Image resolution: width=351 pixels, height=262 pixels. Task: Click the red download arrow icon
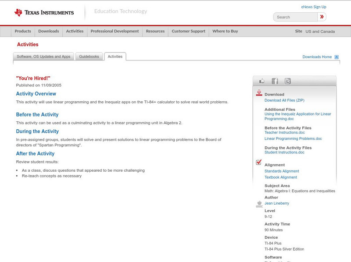259,92
